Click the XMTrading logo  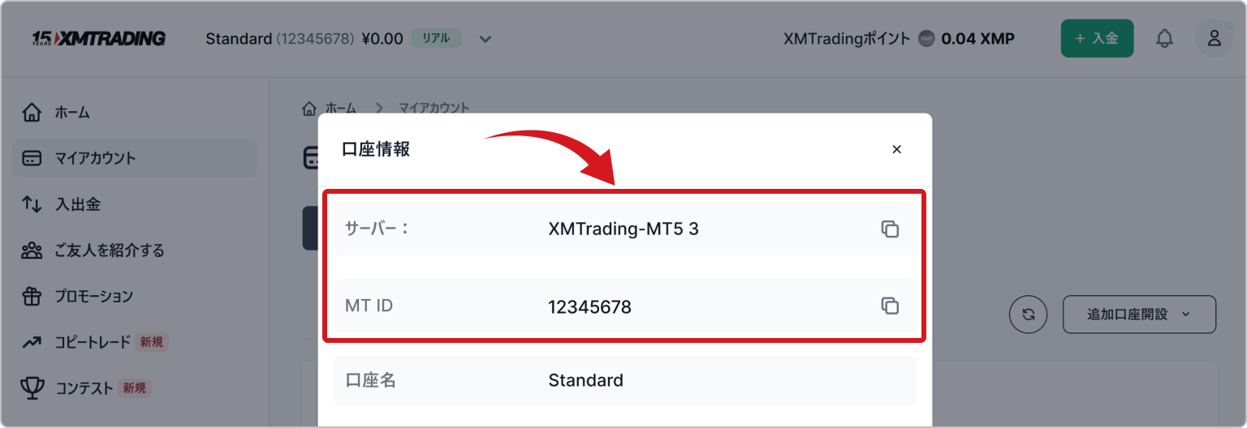click(99, 38)
